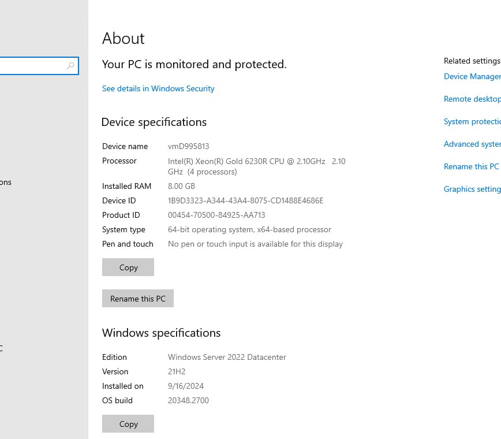Click the Windows Server 2022 Datacenter edition text

tap(227, 357)
